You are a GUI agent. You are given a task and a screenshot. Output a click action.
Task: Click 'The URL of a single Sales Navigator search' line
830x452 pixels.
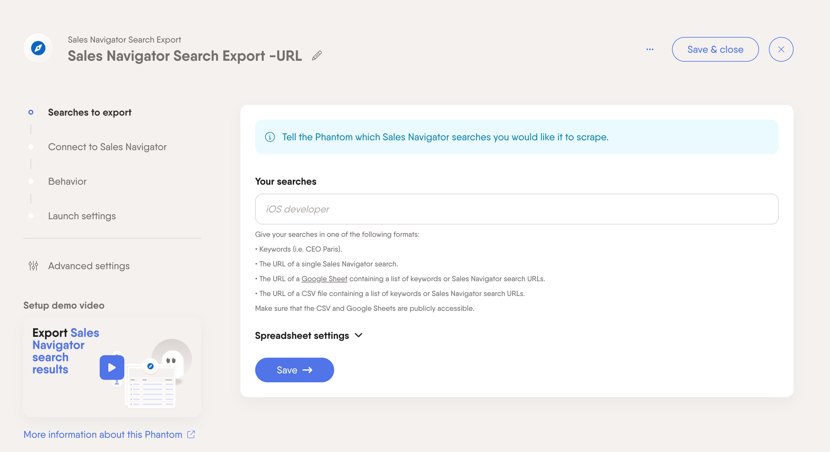click(326, 264)
